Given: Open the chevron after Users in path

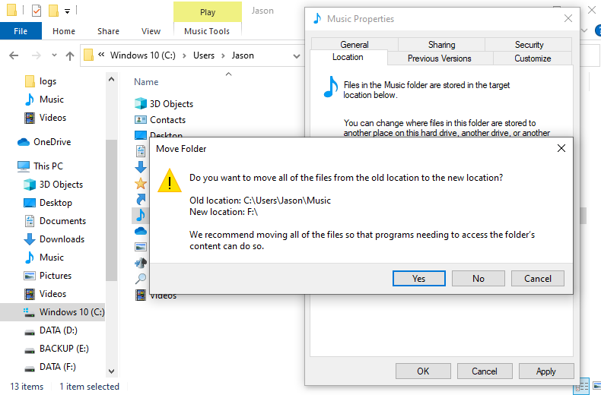Looking at the screenshot, I should click(x=223, y=56).
